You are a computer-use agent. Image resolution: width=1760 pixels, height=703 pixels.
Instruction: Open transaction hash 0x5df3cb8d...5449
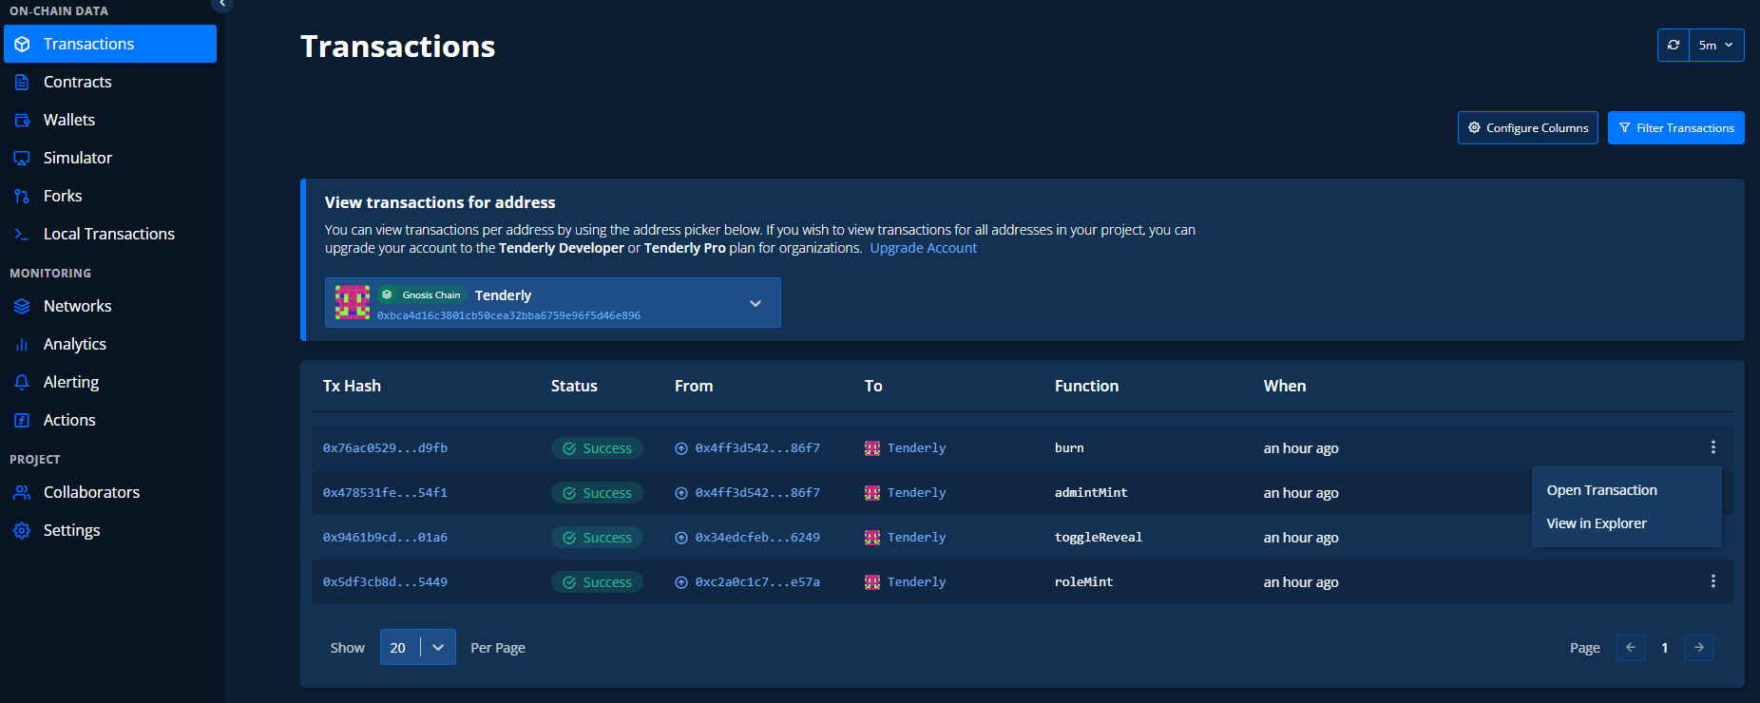pos(385,581)
